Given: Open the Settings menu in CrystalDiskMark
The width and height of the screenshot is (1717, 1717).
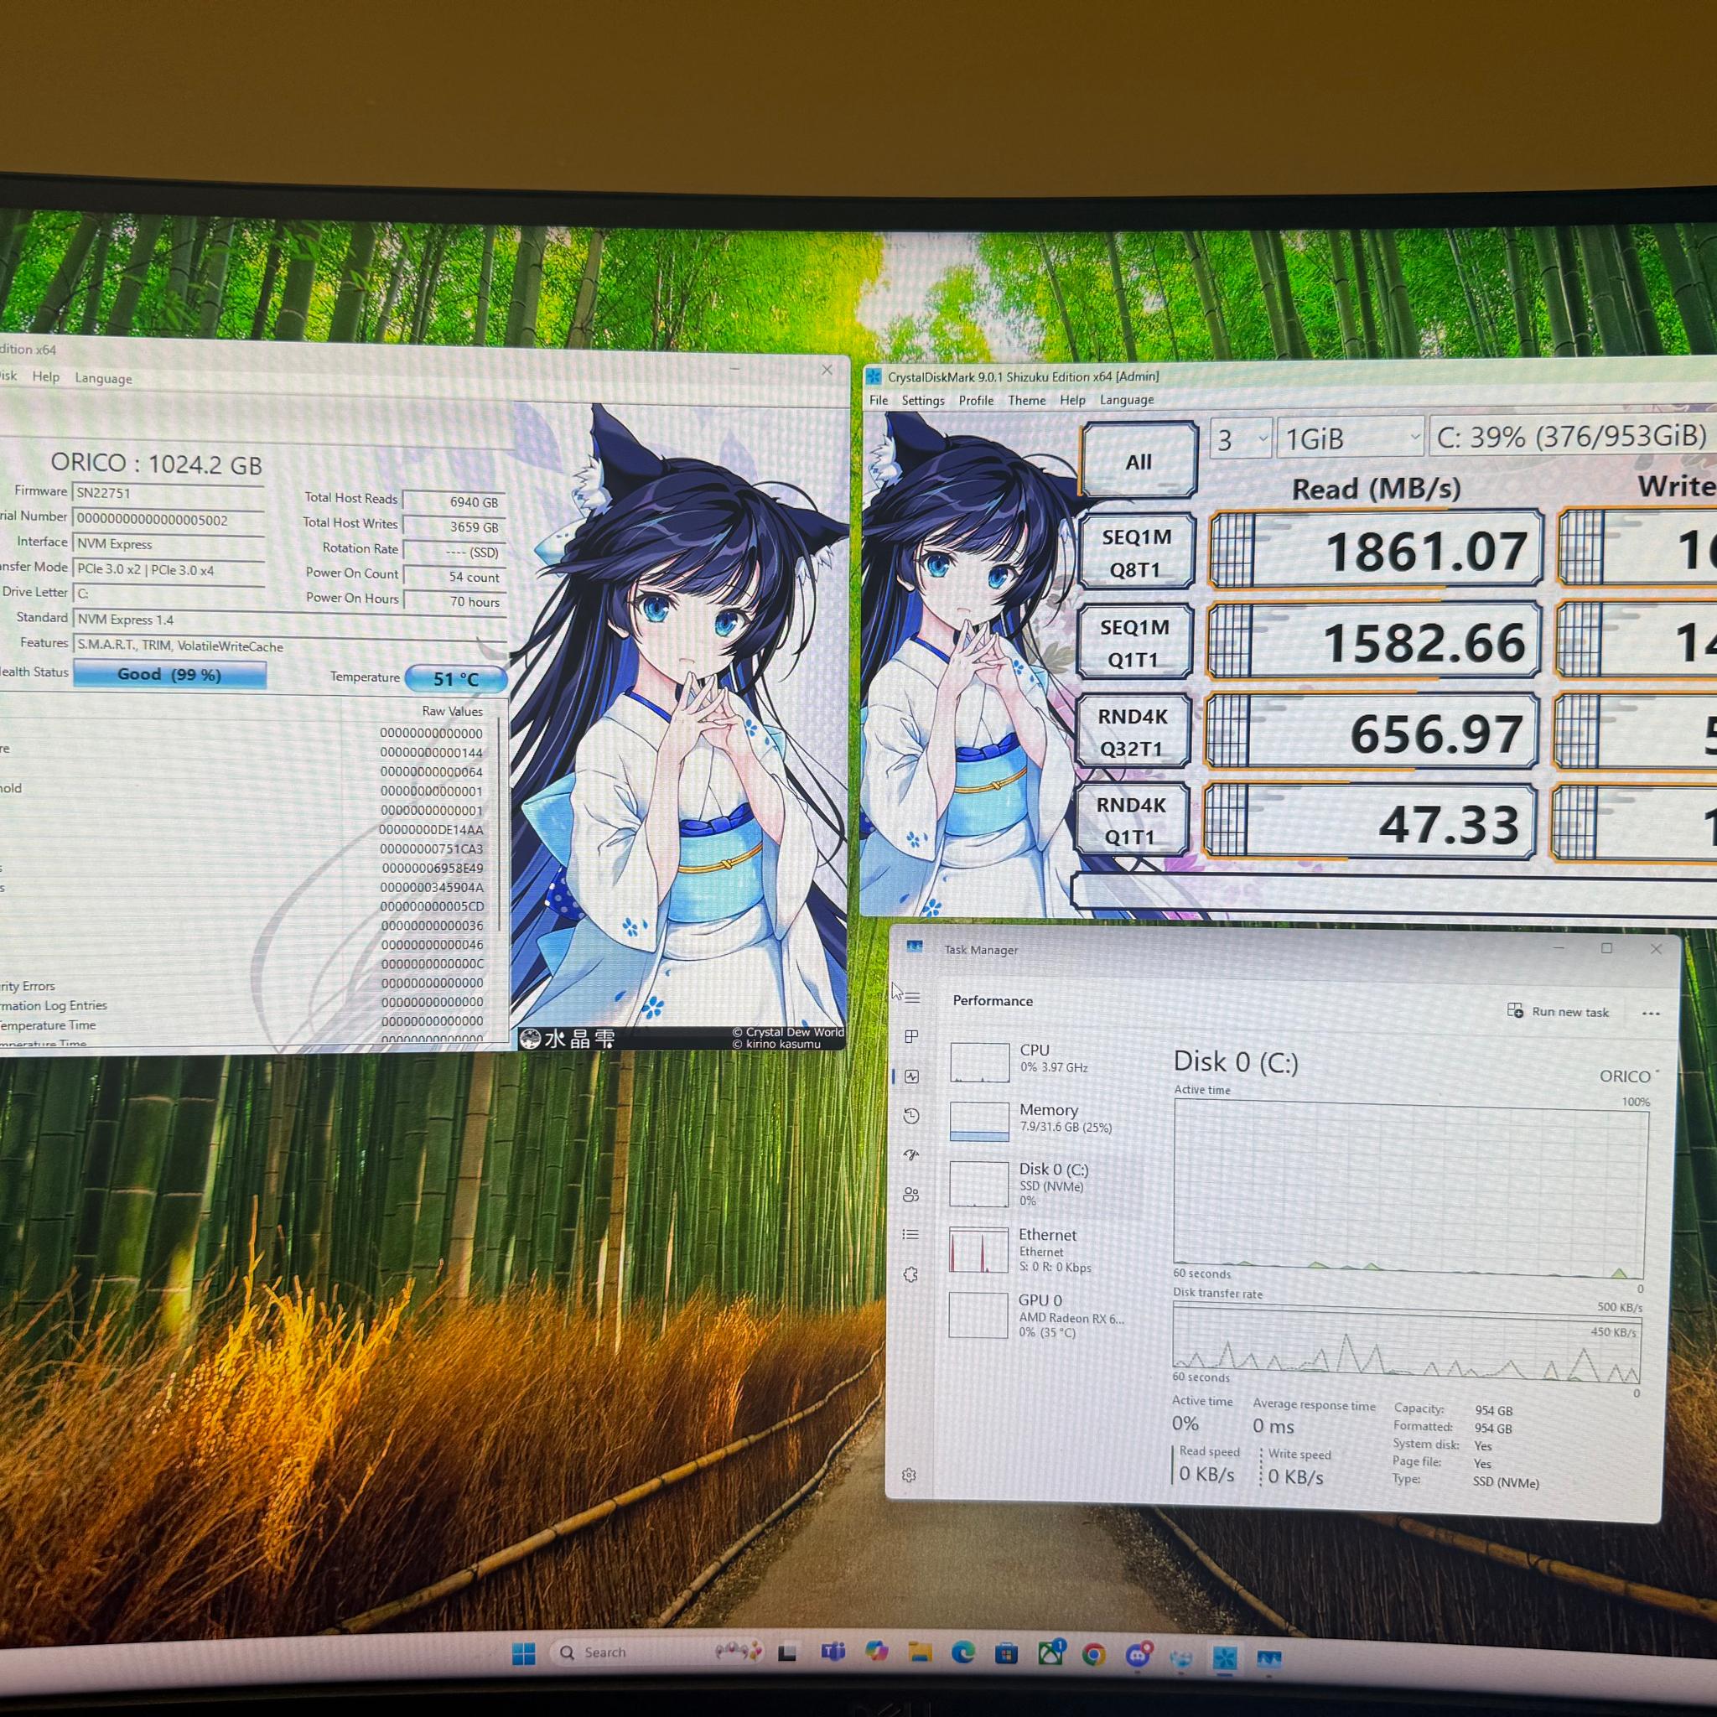Looking at the screenshot, I should click(x=922, y=401).
